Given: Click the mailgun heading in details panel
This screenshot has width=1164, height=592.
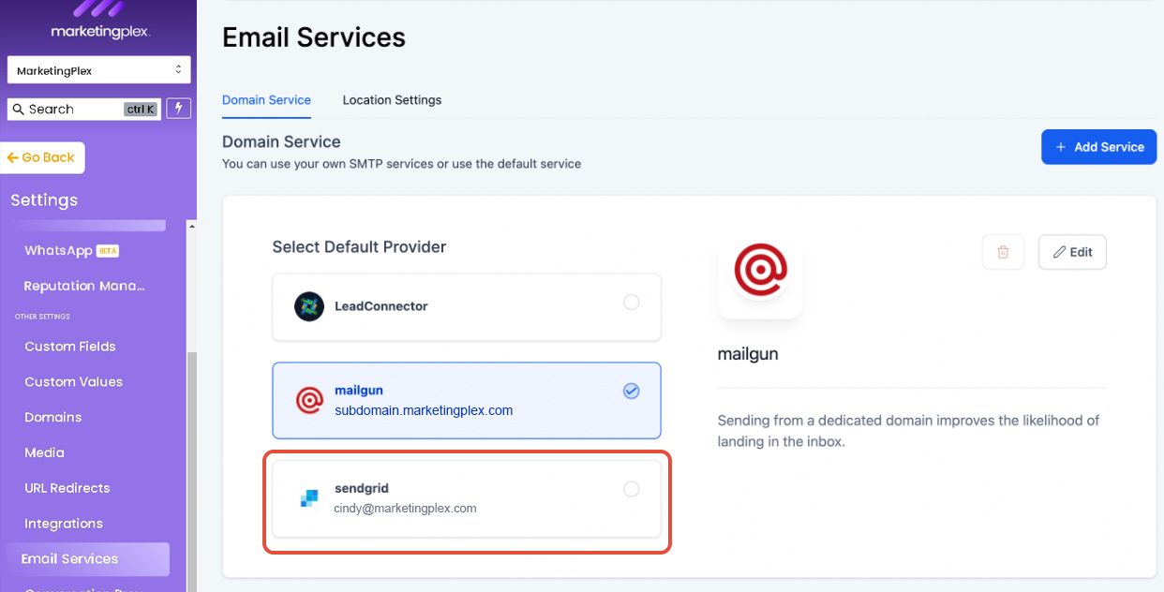Looking at the screenshot, I should [x=748, y=355].
